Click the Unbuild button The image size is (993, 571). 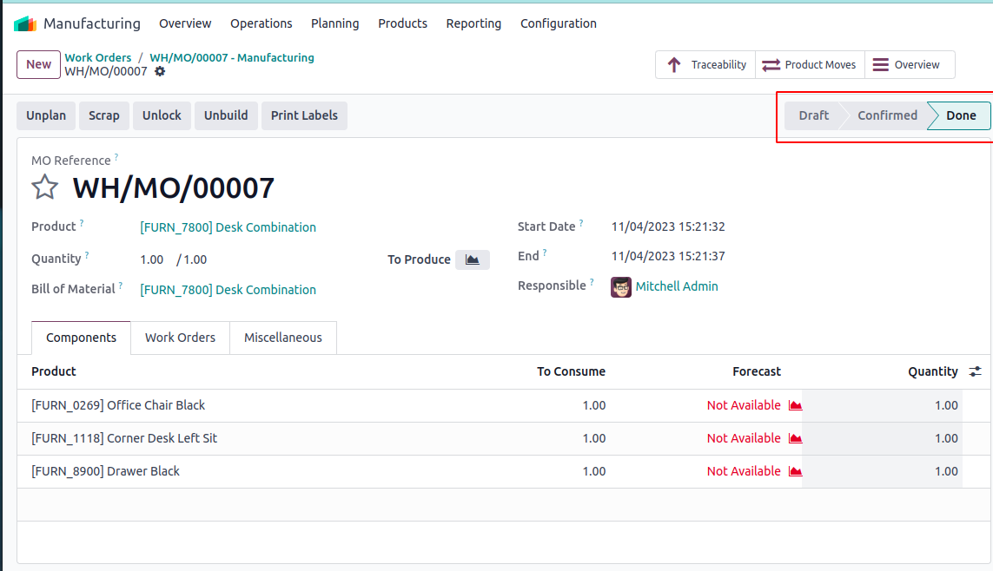point(226,115)
